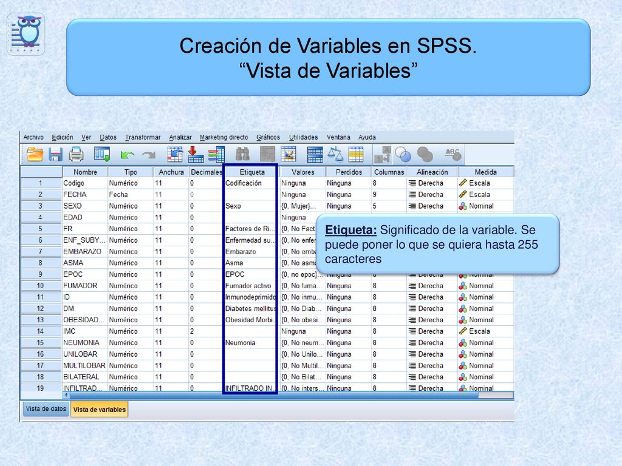622x466 pixels.
Task: Click the Anchura column header
Action: pyautogui.click(x=171, y=172)
